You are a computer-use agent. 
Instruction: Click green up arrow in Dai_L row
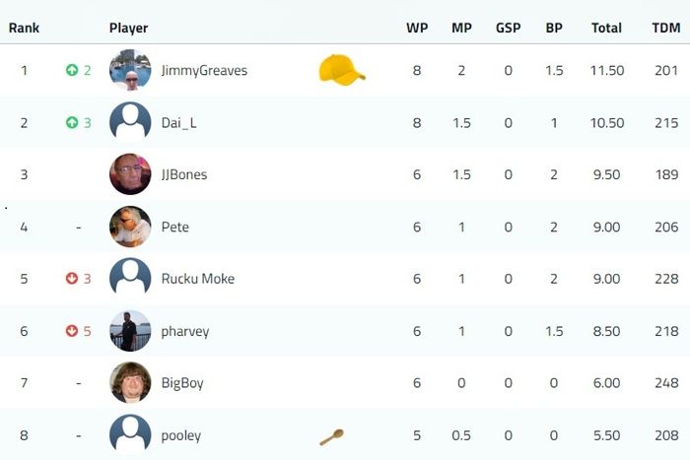coord(72,122)
